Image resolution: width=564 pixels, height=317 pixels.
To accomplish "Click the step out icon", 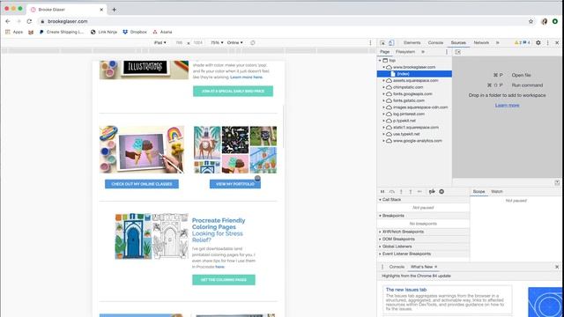I will tap(411, 192).
